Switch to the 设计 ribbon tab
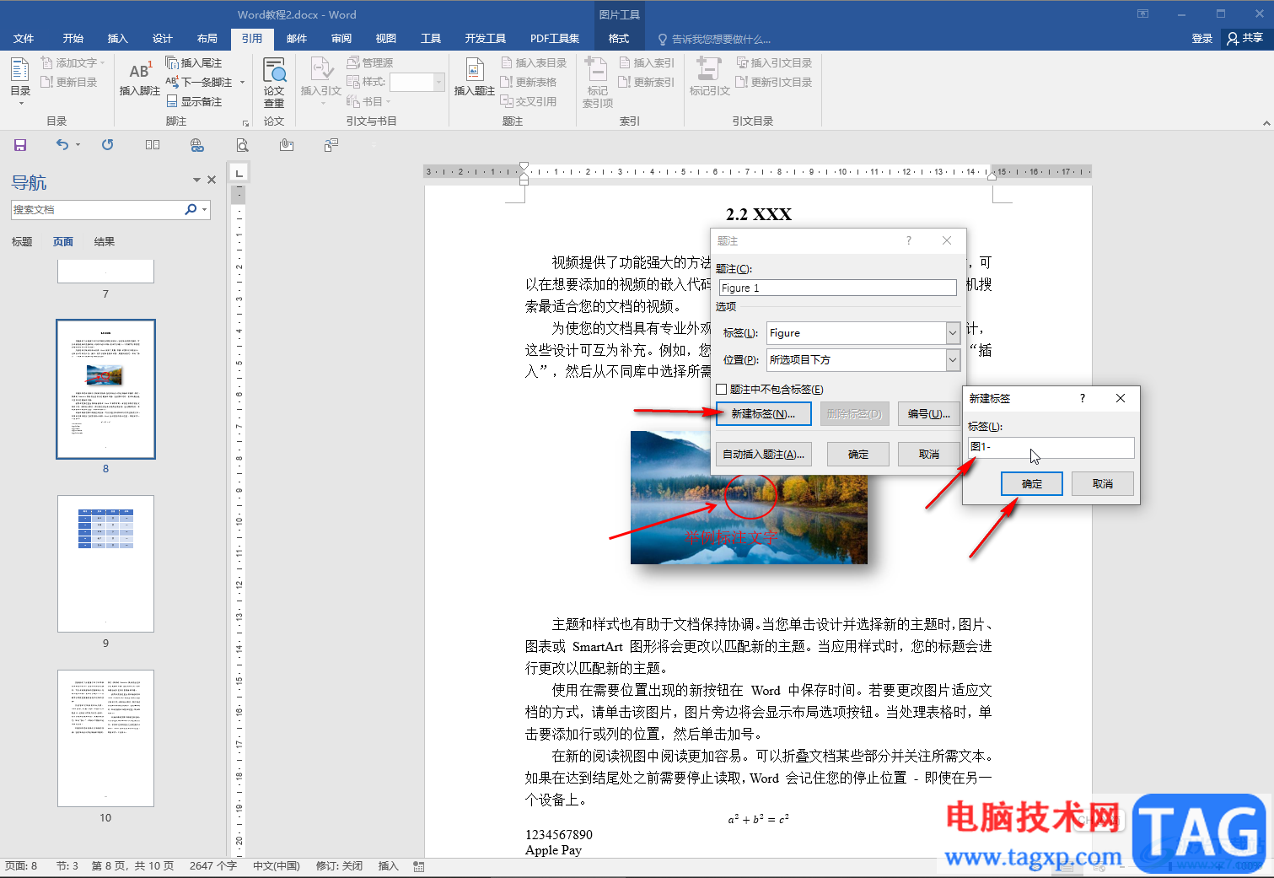The width and height of the screenshot is (1274, 878). tap(163, 39)
